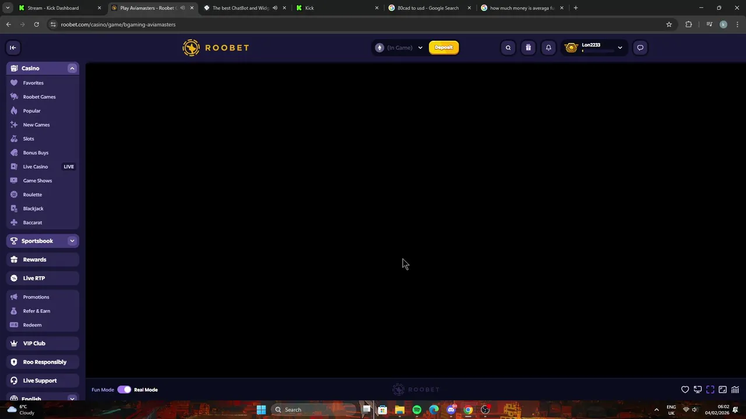
Task: Open Spotify from the taskbar
Action: (x=417, y=410)
